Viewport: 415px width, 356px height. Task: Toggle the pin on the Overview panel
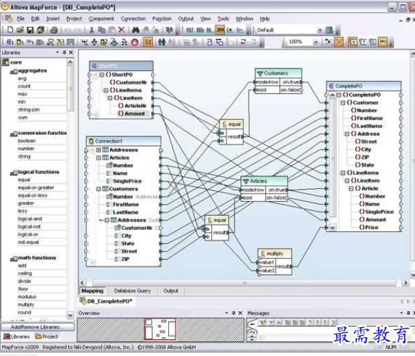(233, 313)
